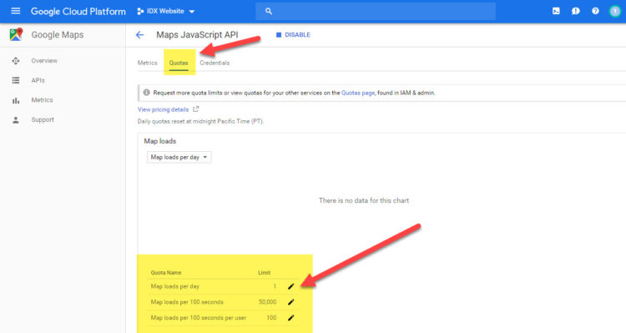626x333 pixels.
Task: Select the Map loads per day row text
Action: pos(175,286)
